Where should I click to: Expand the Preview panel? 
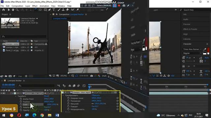187,24
